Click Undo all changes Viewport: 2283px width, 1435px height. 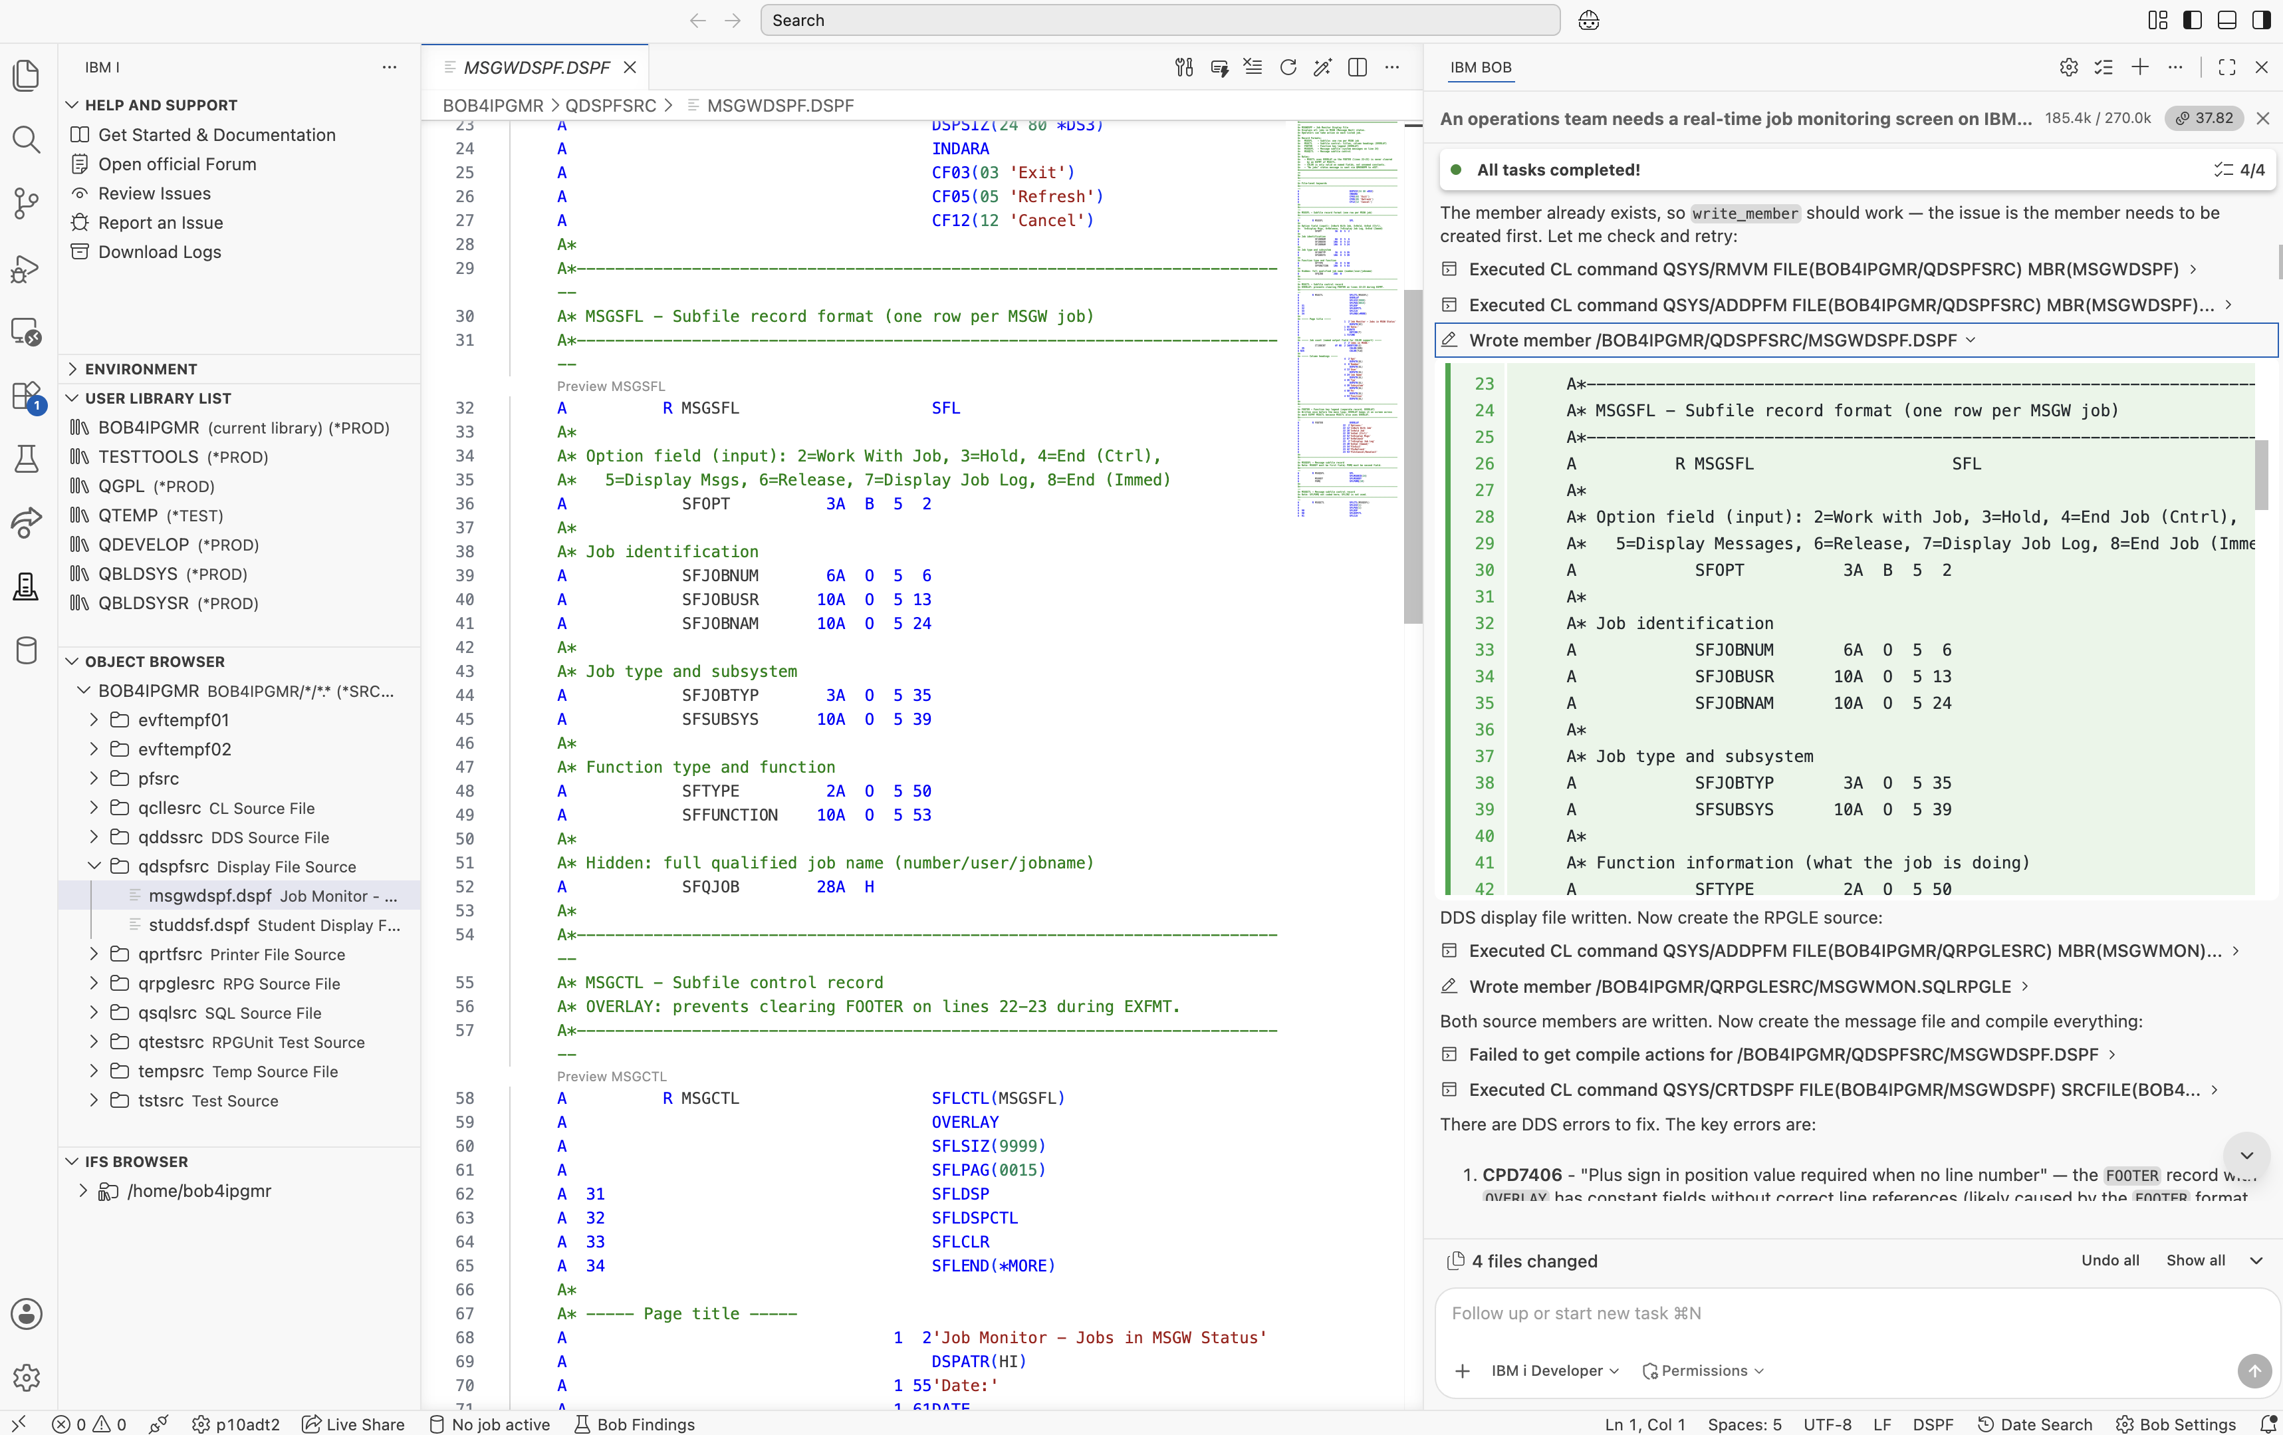click(2109, 1261)
